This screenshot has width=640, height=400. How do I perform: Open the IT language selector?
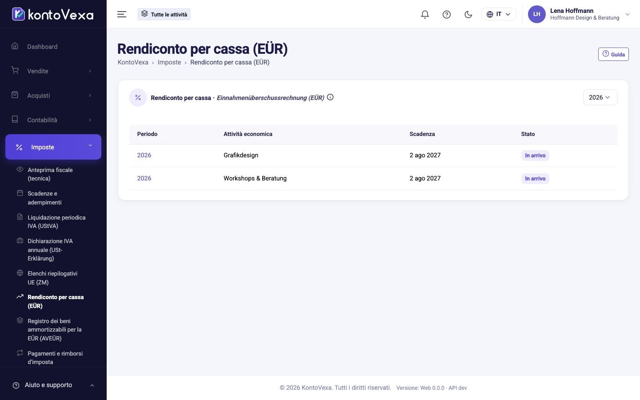tap(499, 14)
